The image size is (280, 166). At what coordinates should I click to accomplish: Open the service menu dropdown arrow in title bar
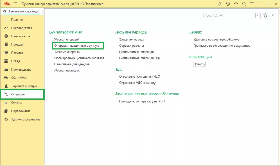click(x=252, y=4)
